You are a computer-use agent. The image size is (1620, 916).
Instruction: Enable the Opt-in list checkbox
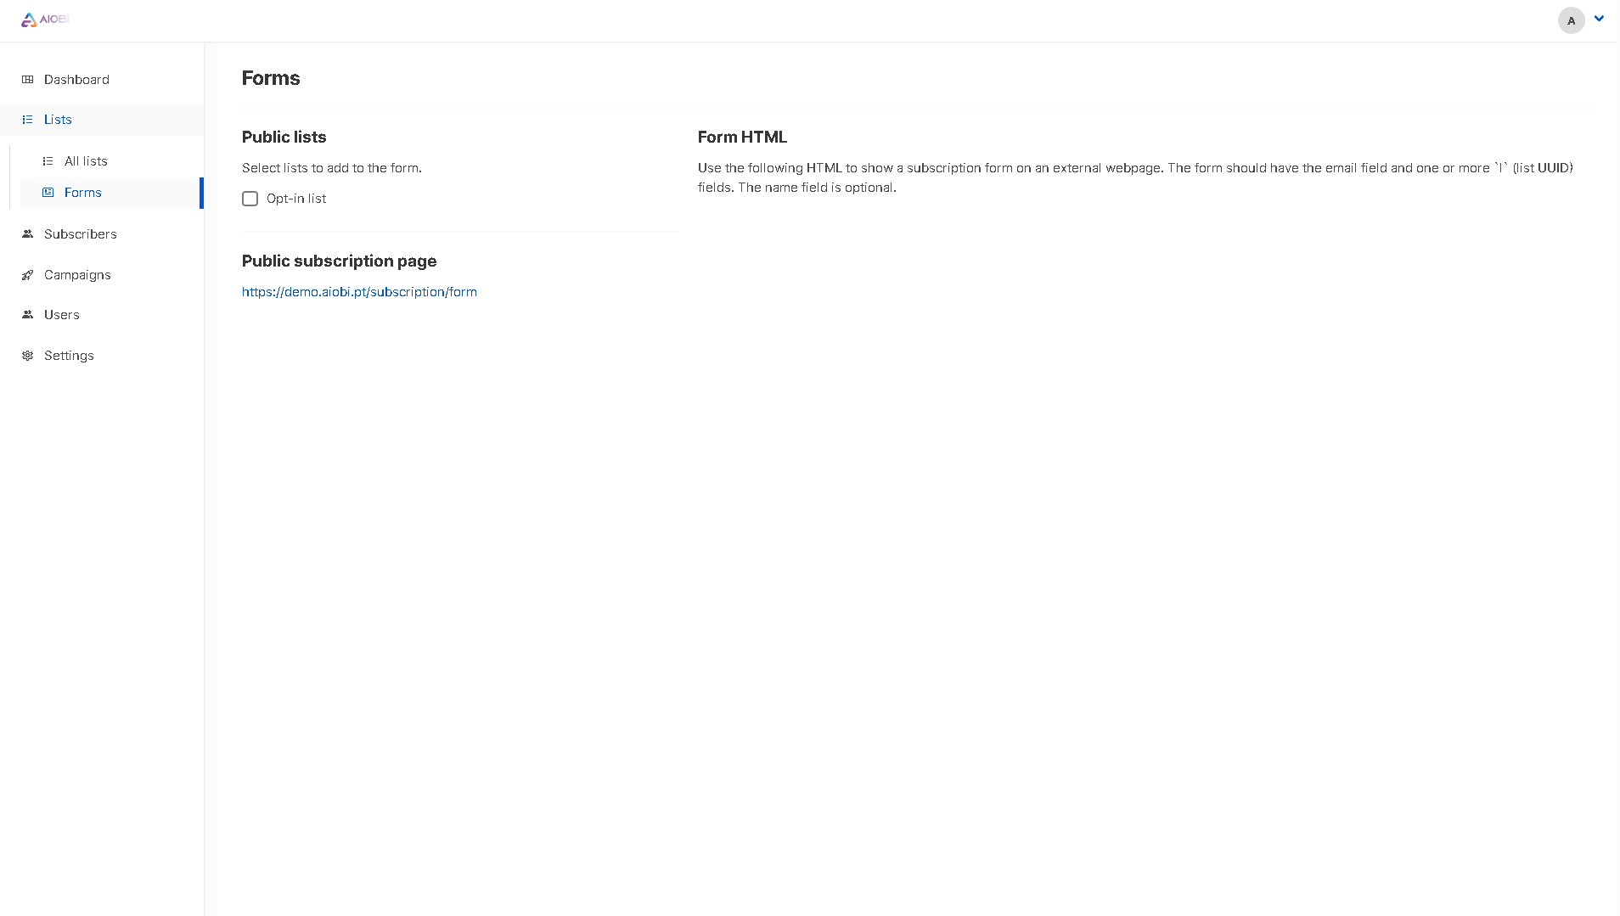[x=250, y=198]
